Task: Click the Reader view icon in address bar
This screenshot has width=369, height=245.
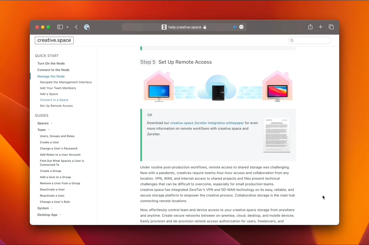Action: click(164, 27)
